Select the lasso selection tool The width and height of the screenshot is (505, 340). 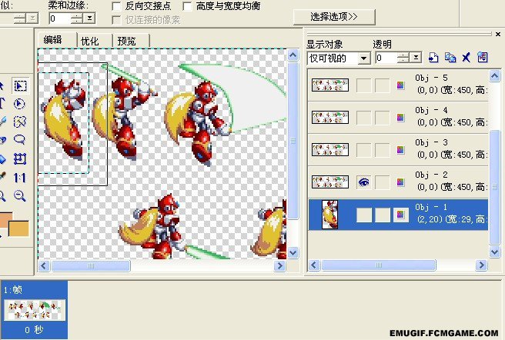20,139
